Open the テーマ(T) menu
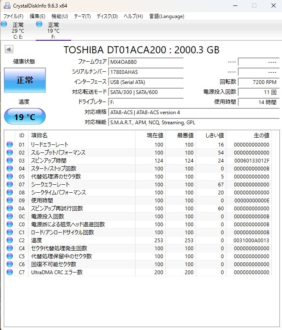Screen dimensions: 282x330 [82, 16]
